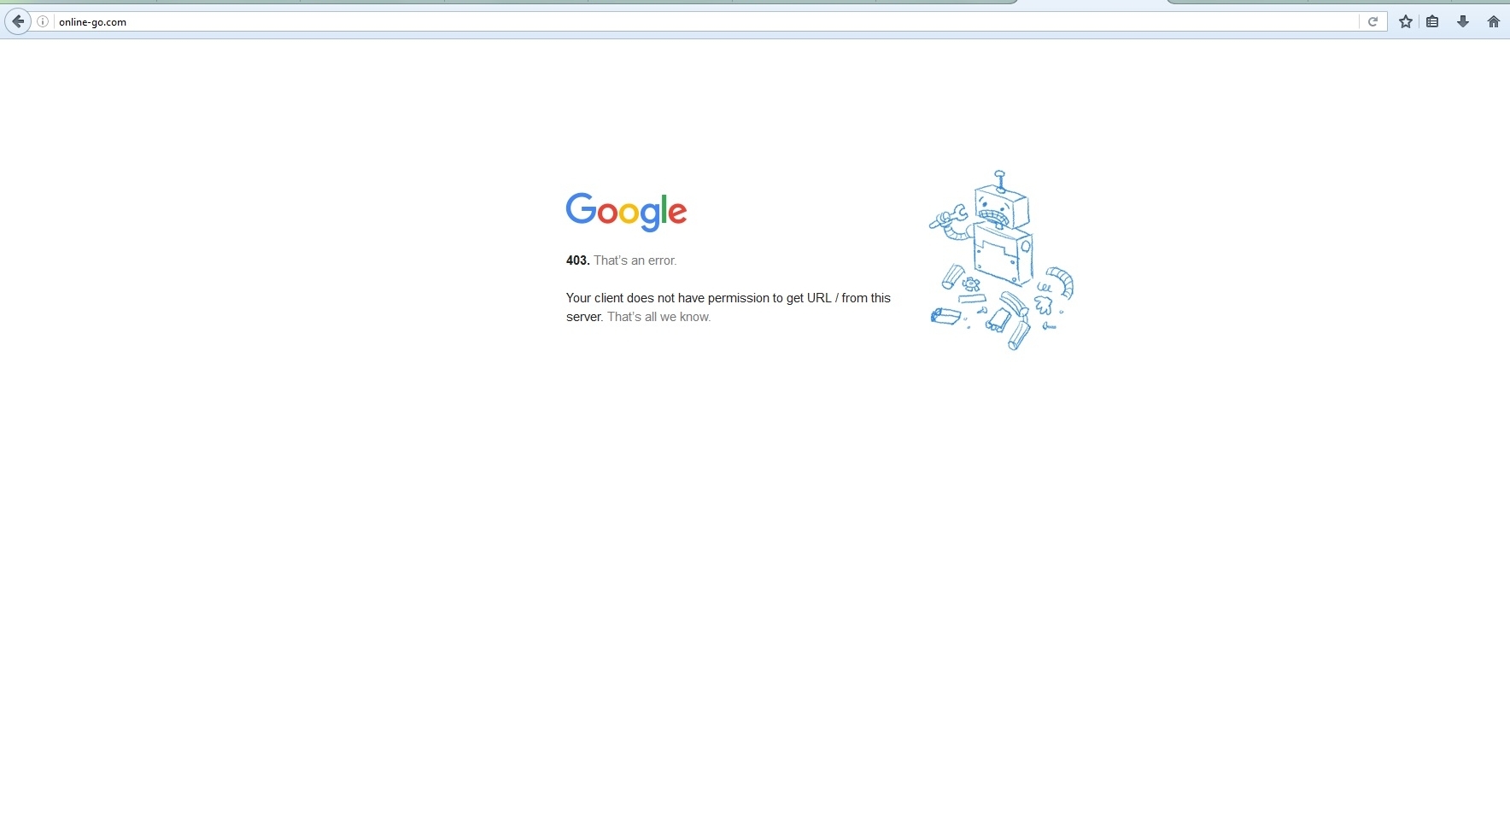Click the 'That's all we know.' text

(x=658, y=317)
